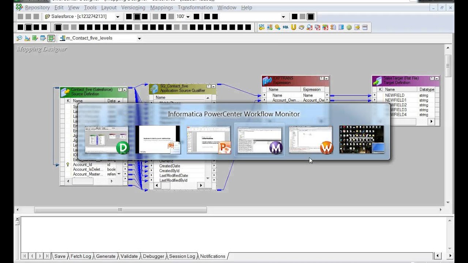468x263 pixels.
Task: Click the SQ_Contact_five source qualifier icon
Action: (x=154, y=88)
